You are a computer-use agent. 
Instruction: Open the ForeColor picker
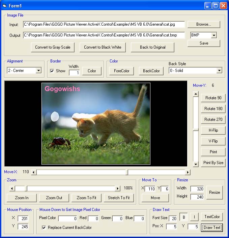[x=121, y=71]
